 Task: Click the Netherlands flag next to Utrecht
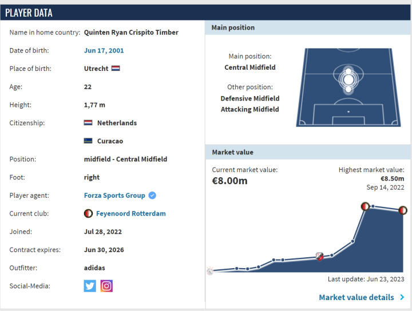116,69
